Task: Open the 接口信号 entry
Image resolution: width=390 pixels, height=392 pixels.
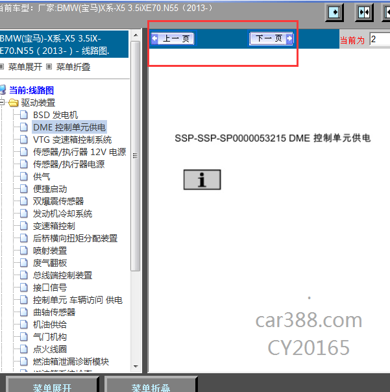Action: point(50,288)
